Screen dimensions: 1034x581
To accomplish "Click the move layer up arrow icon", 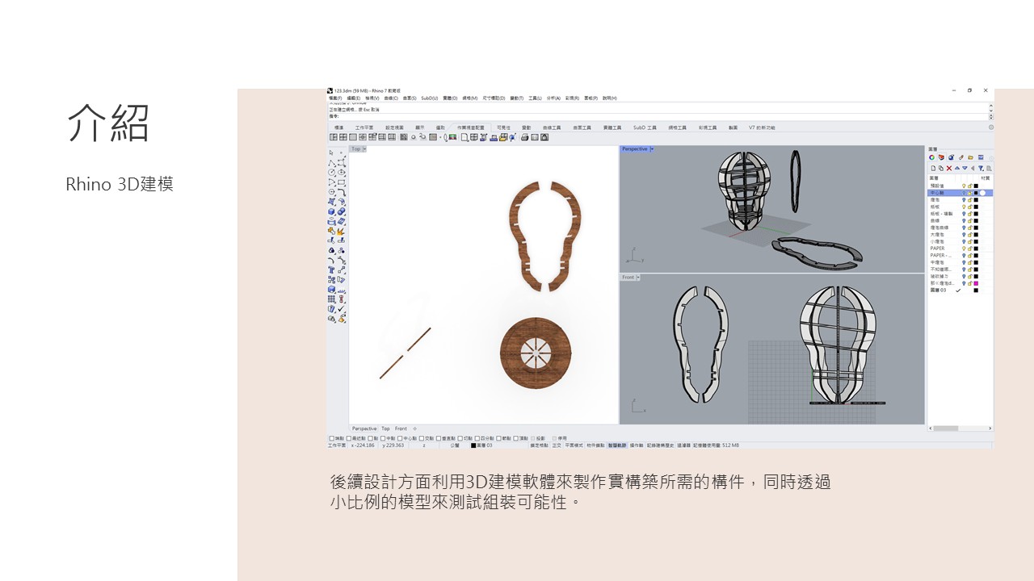I will (957, 169).
